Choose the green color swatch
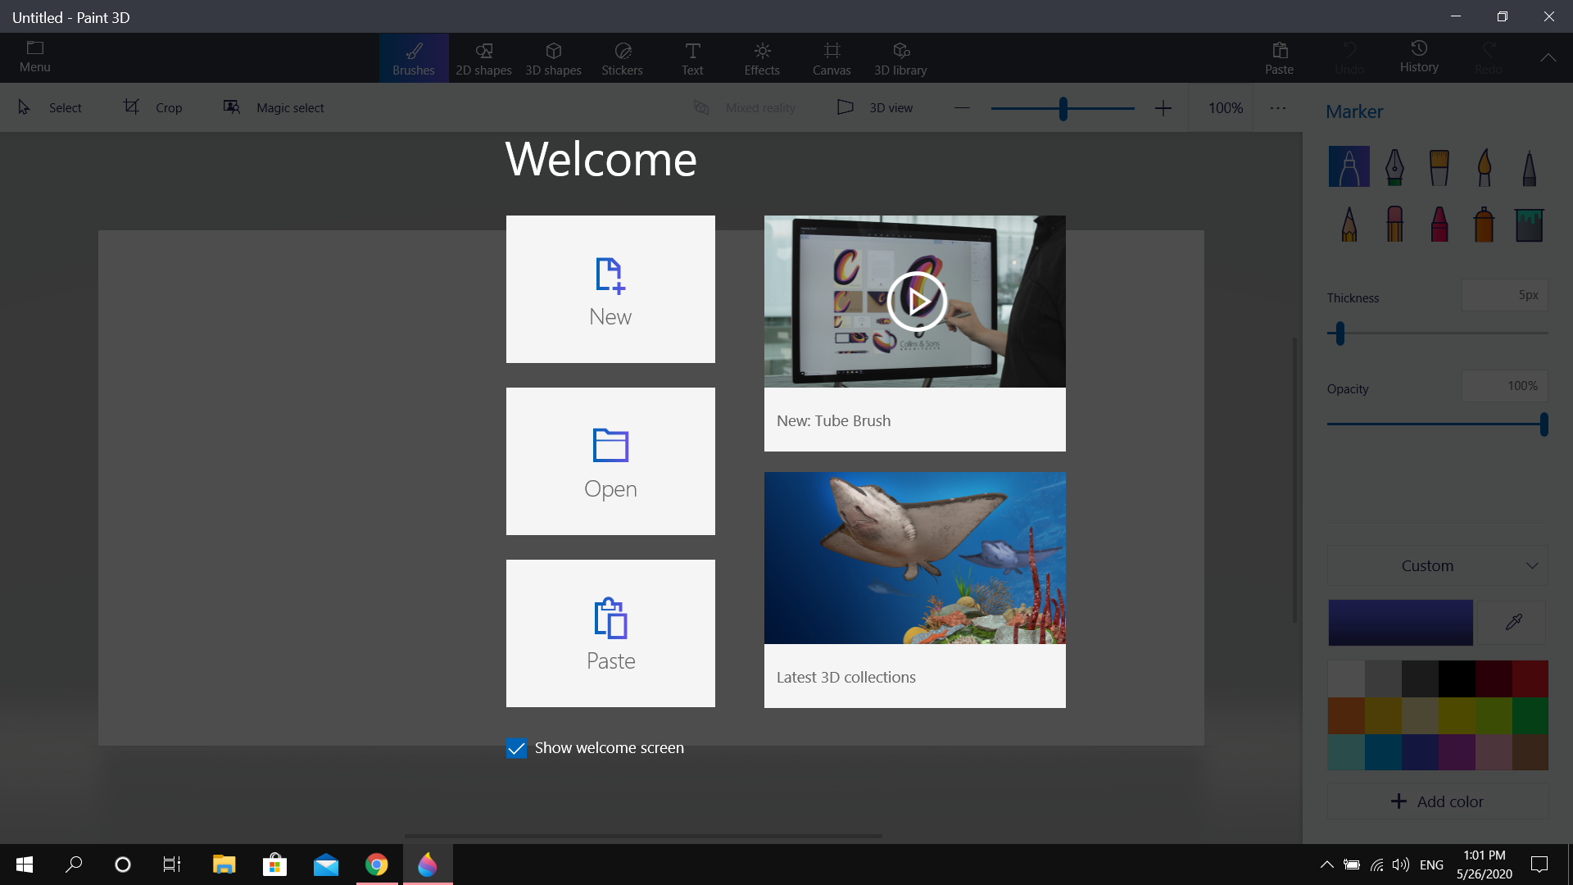Viewport: 1573px width, 885px height. (x=1530, y=715)
